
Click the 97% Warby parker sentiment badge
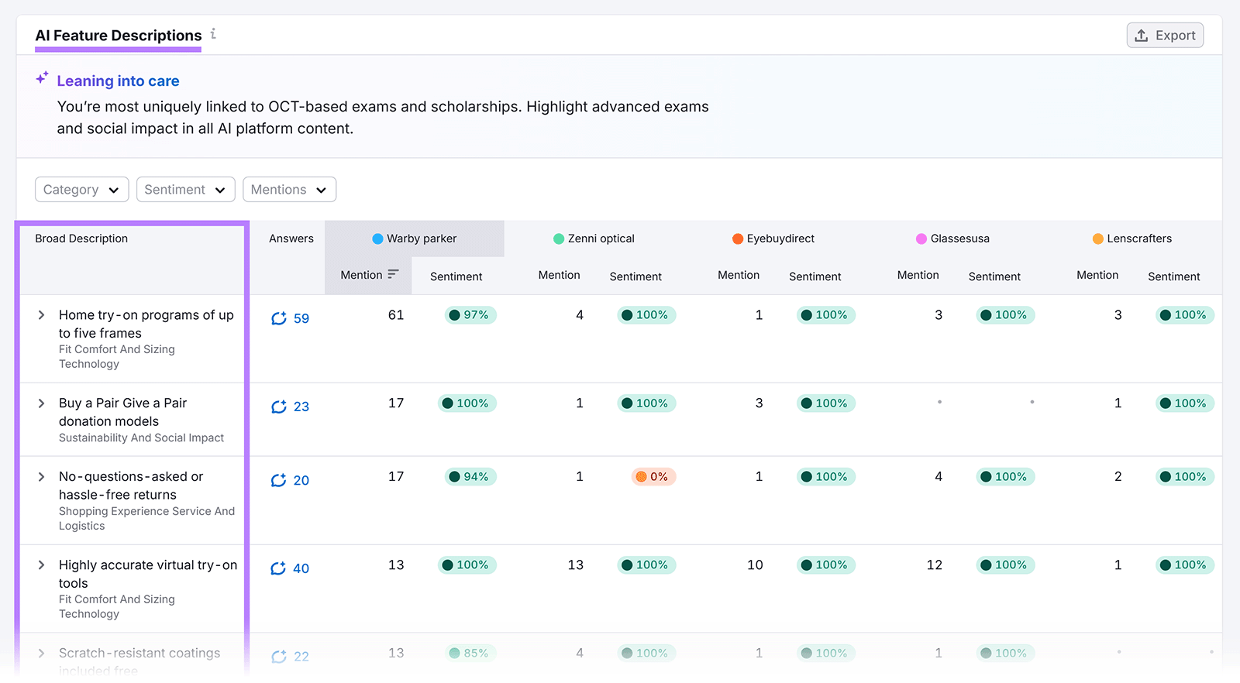tap(470, 315)
